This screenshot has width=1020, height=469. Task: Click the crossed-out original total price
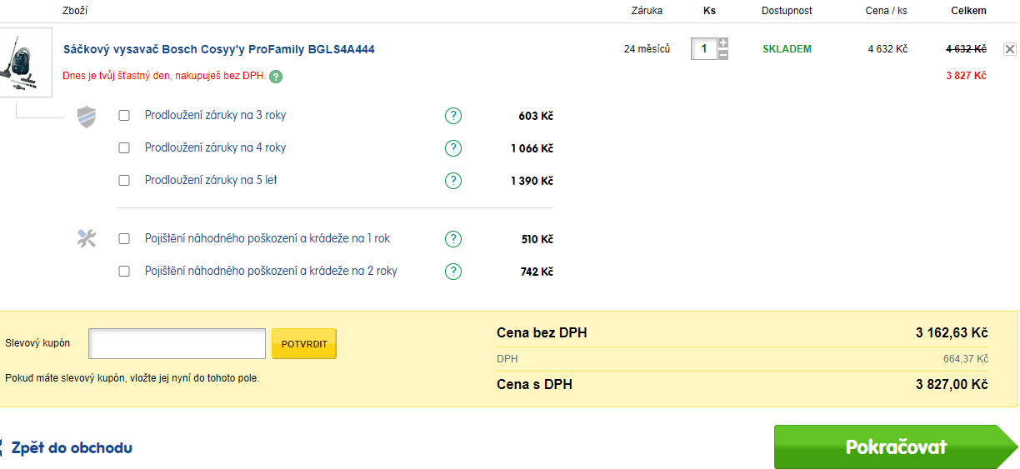pyautogui.click(x=966, y=49)
